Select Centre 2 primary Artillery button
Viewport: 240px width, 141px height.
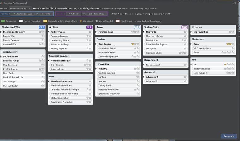(74, 14)
